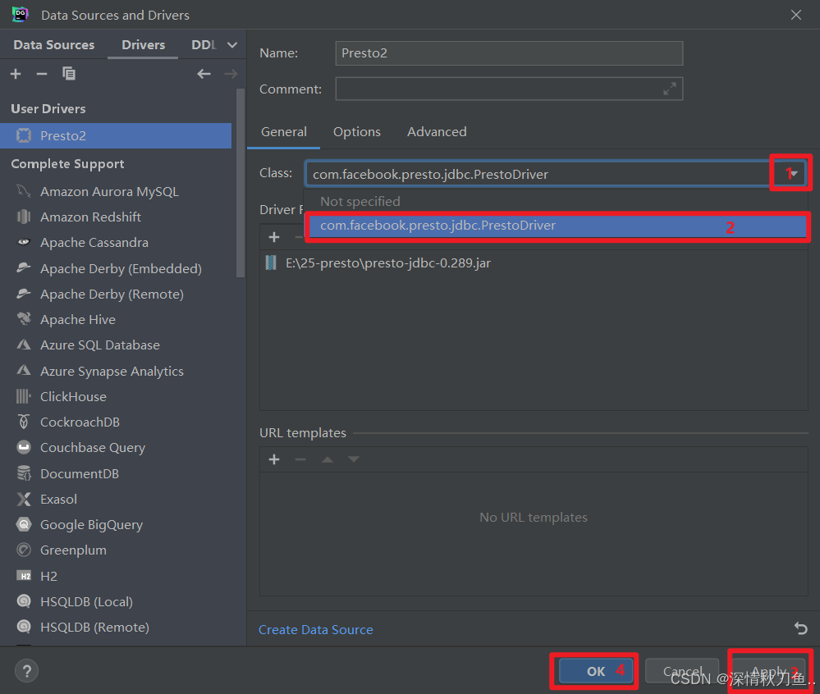Click Greenplum icon
Image resolution: width=820 pixels, height=694 pixels.
tap(24, 550)
